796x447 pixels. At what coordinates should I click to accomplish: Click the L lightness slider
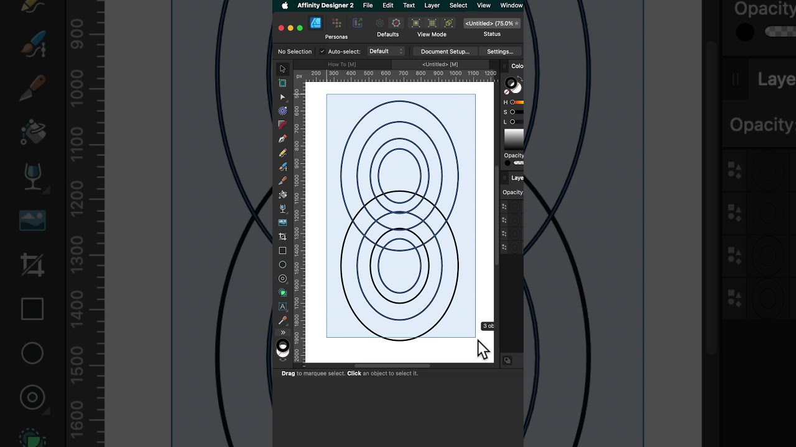(517, 122)
